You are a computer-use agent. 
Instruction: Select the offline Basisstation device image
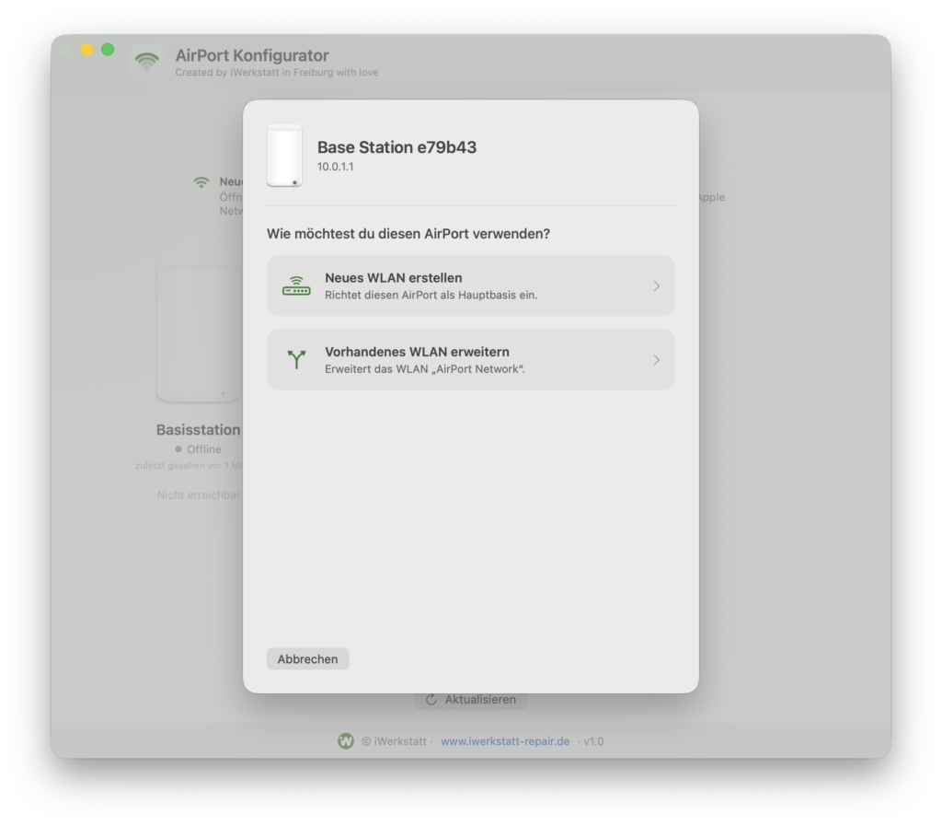click(x=199, y=328)
